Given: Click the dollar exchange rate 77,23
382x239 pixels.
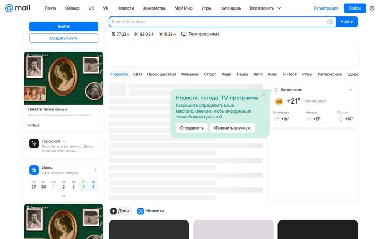Looking at the screenshot, I should tap(120, 34).
